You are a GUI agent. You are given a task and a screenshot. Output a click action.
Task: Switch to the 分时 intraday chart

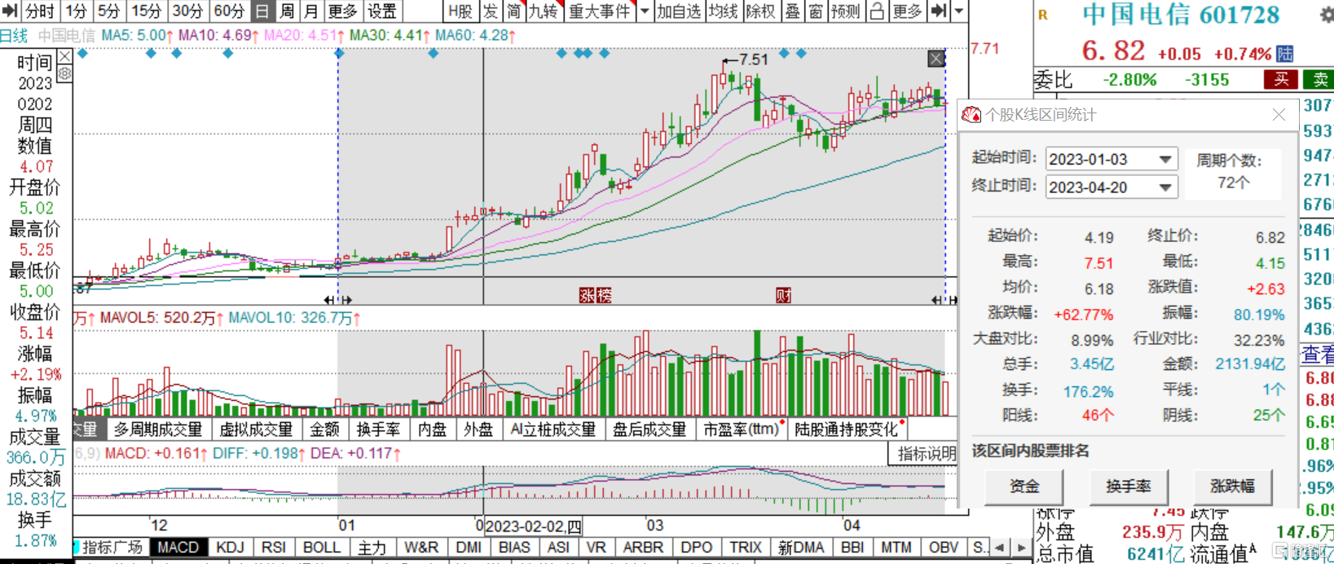pos(39,11)
